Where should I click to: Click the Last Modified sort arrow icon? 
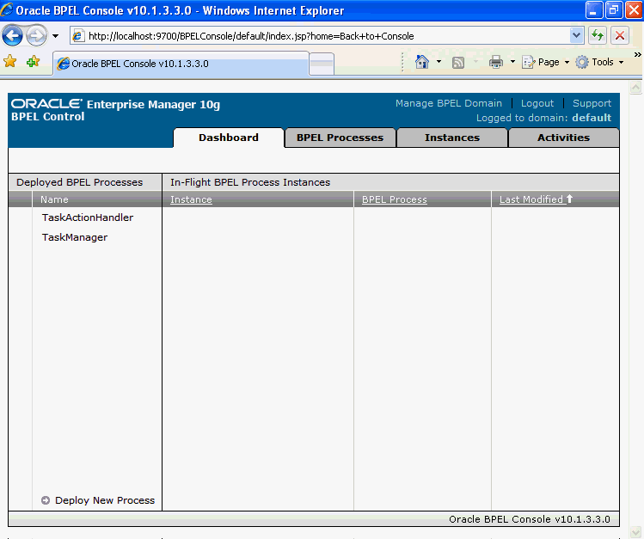[x=569, y=199]
